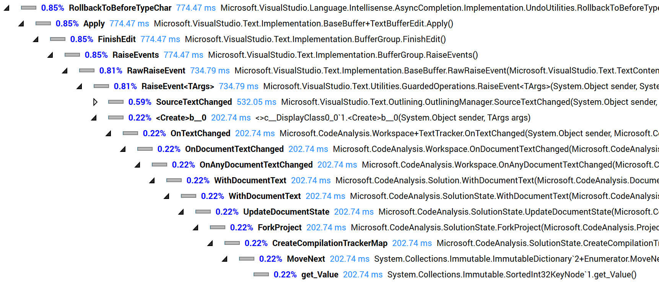Click the 532.05 ms value for SourceTextChanged
The height and width of the screenshot is (282, 659).
click(257, 102)
